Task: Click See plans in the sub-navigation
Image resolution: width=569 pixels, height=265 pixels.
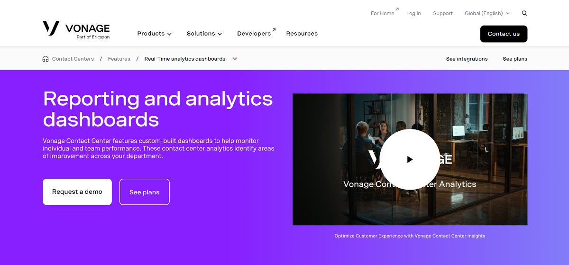Action: [x=515, y=59]
